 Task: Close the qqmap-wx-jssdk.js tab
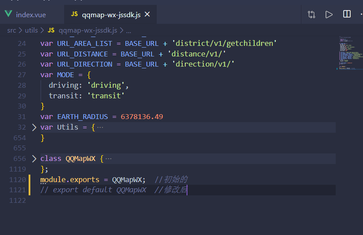147,15
